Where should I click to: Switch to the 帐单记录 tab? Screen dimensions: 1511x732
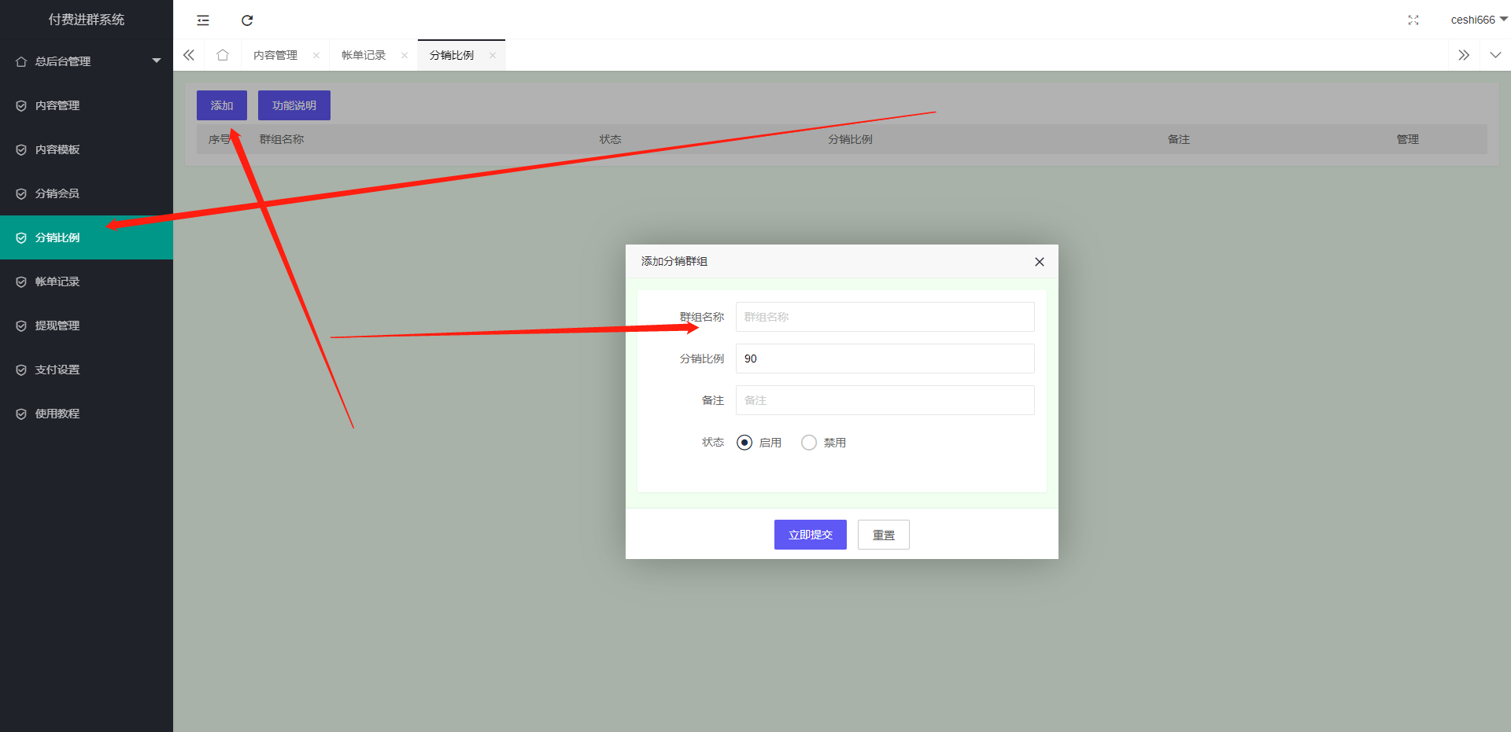point(364,55)
